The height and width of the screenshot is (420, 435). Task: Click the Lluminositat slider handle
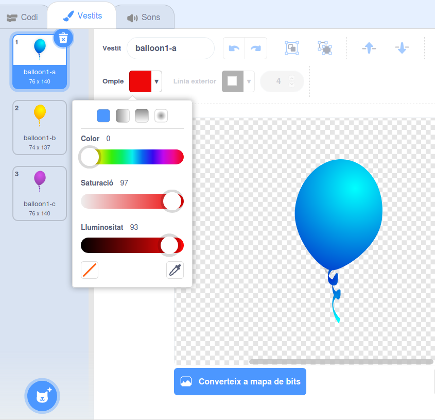169,245
